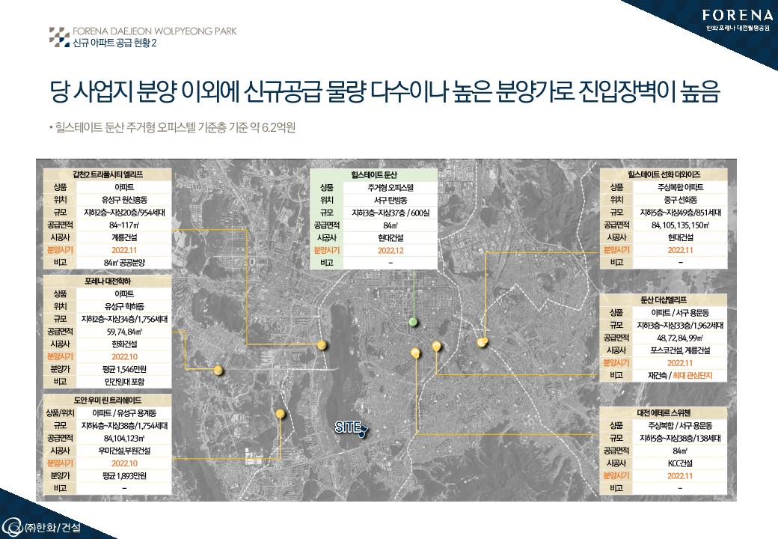778x539 pixels.
Task: Click 지하3층~지상37층 / 600실 scale cell
Action: (x=390, y=213)
